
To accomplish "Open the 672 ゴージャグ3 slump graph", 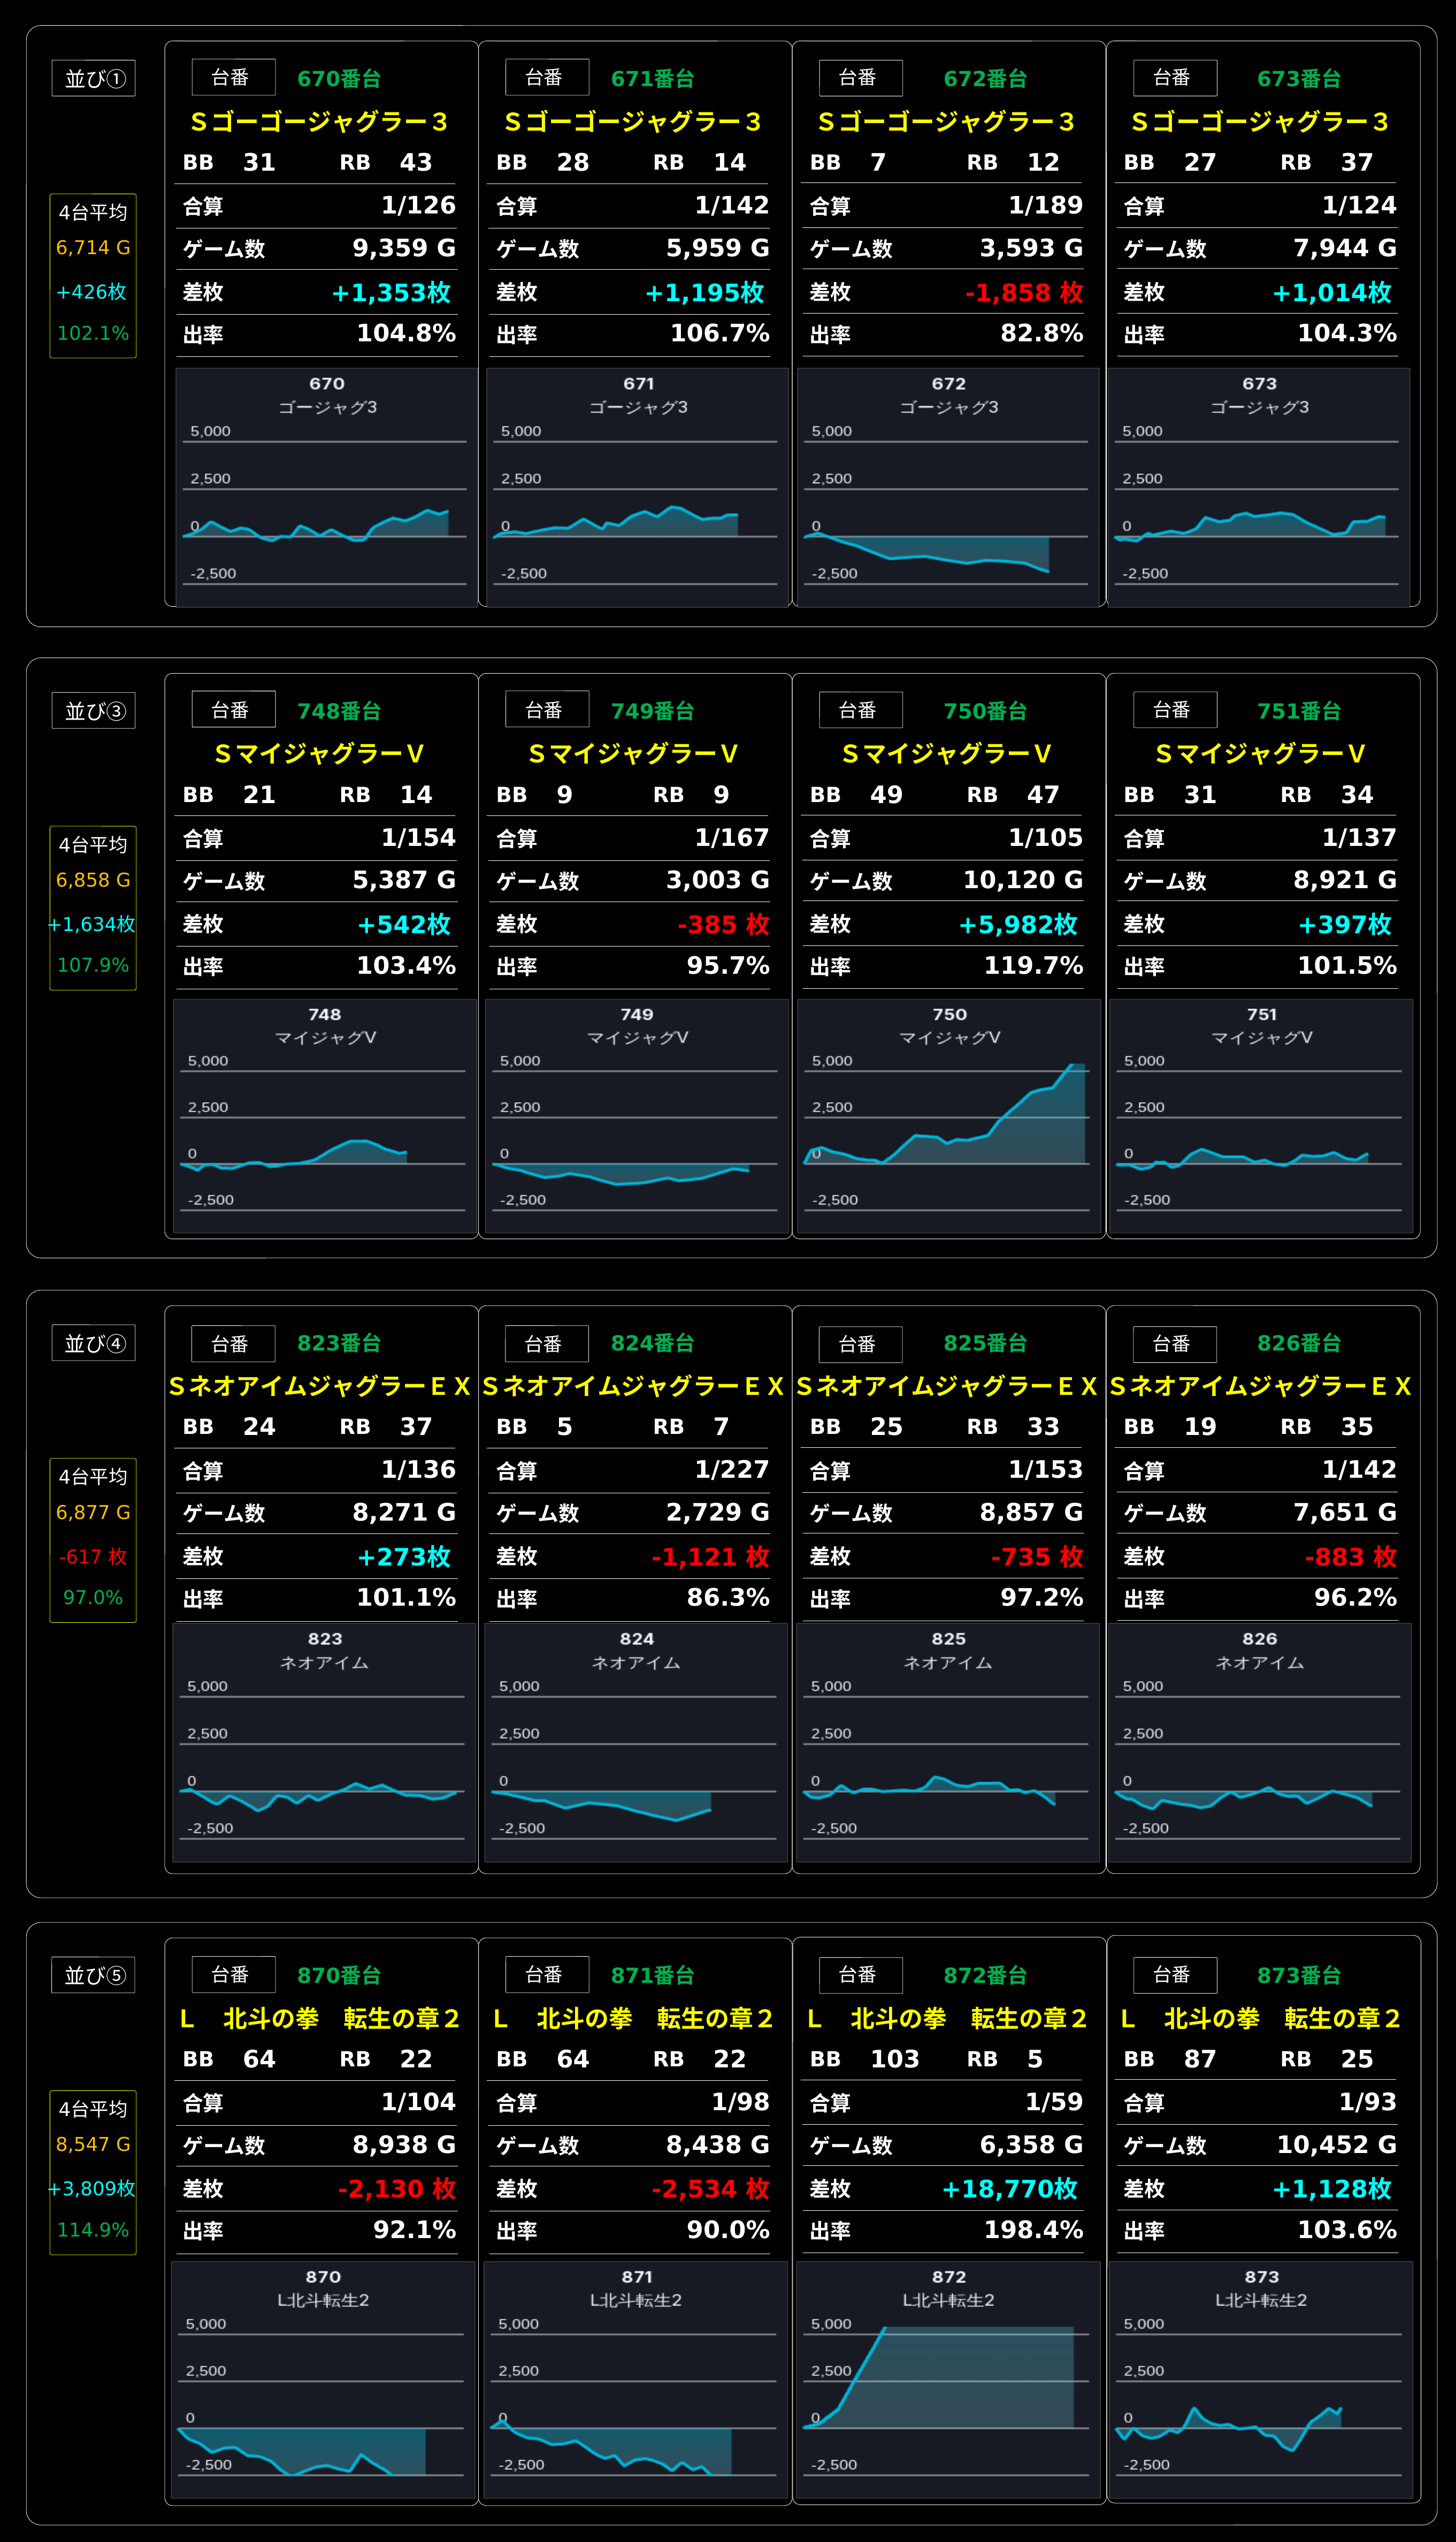I will point(948,487).
